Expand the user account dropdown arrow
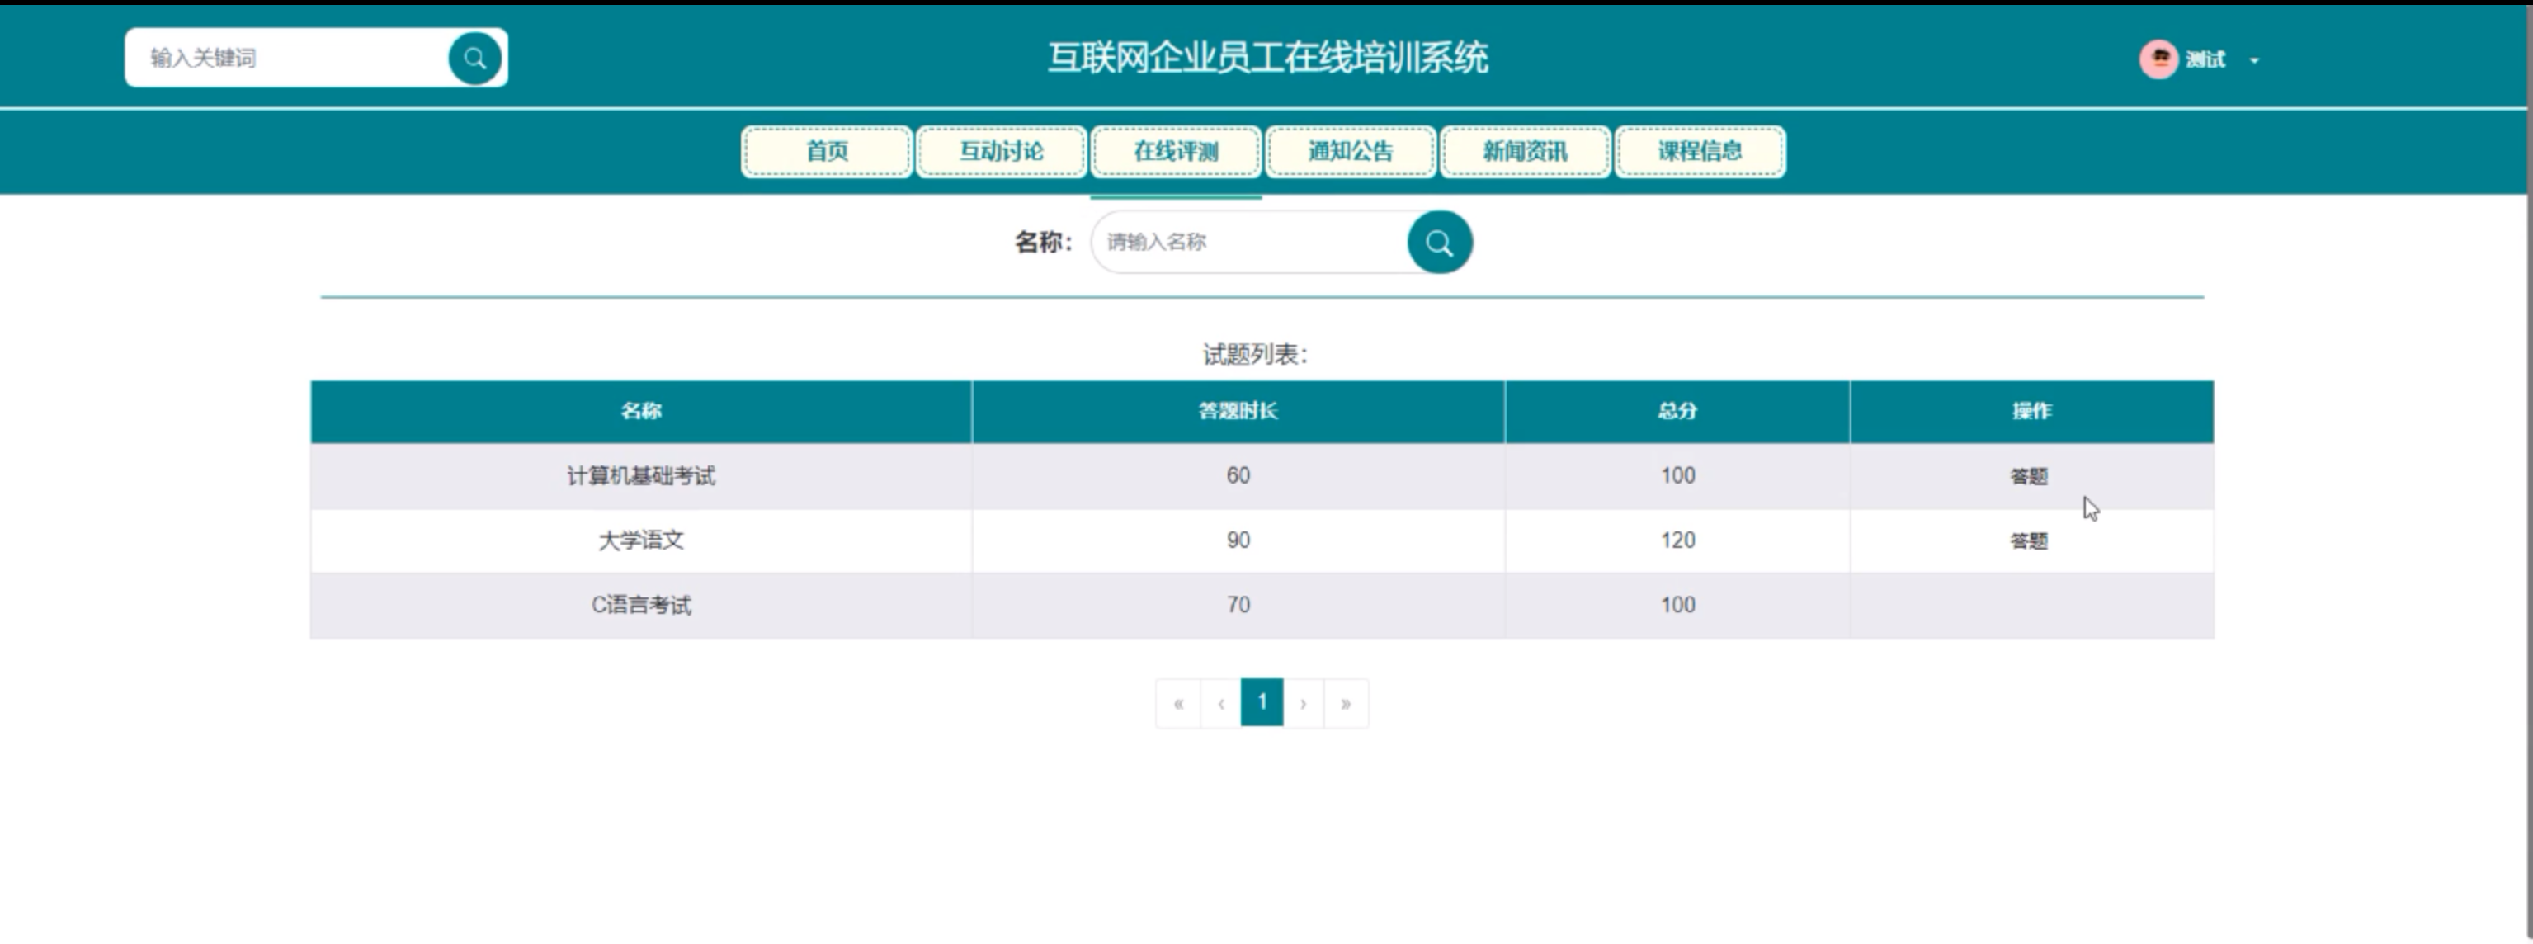The image size is (2533, 944). 2255,61
